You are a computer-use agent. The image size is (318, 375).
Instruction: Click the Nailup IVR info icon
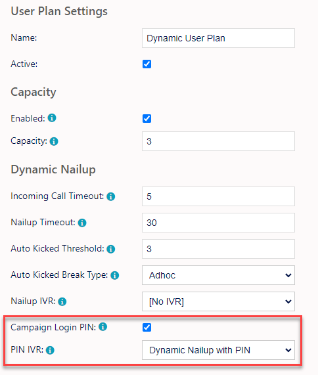pyautogui.click(x=62, y=301)
